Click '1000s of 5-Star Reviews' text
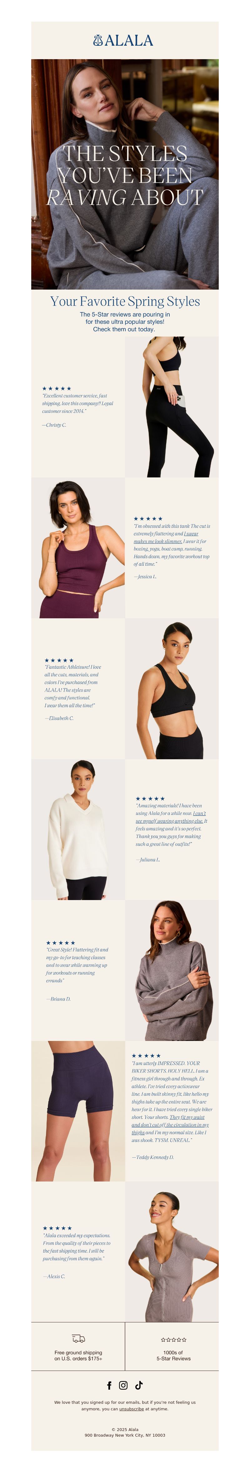The width and height of the screenshot is (250, 1457). 173,1355
